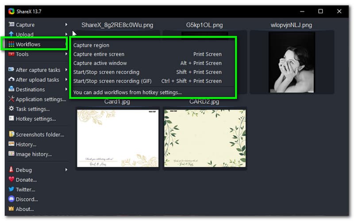
Task: Expand the Upload submenu arrow
Action: [x=66, y=34]
